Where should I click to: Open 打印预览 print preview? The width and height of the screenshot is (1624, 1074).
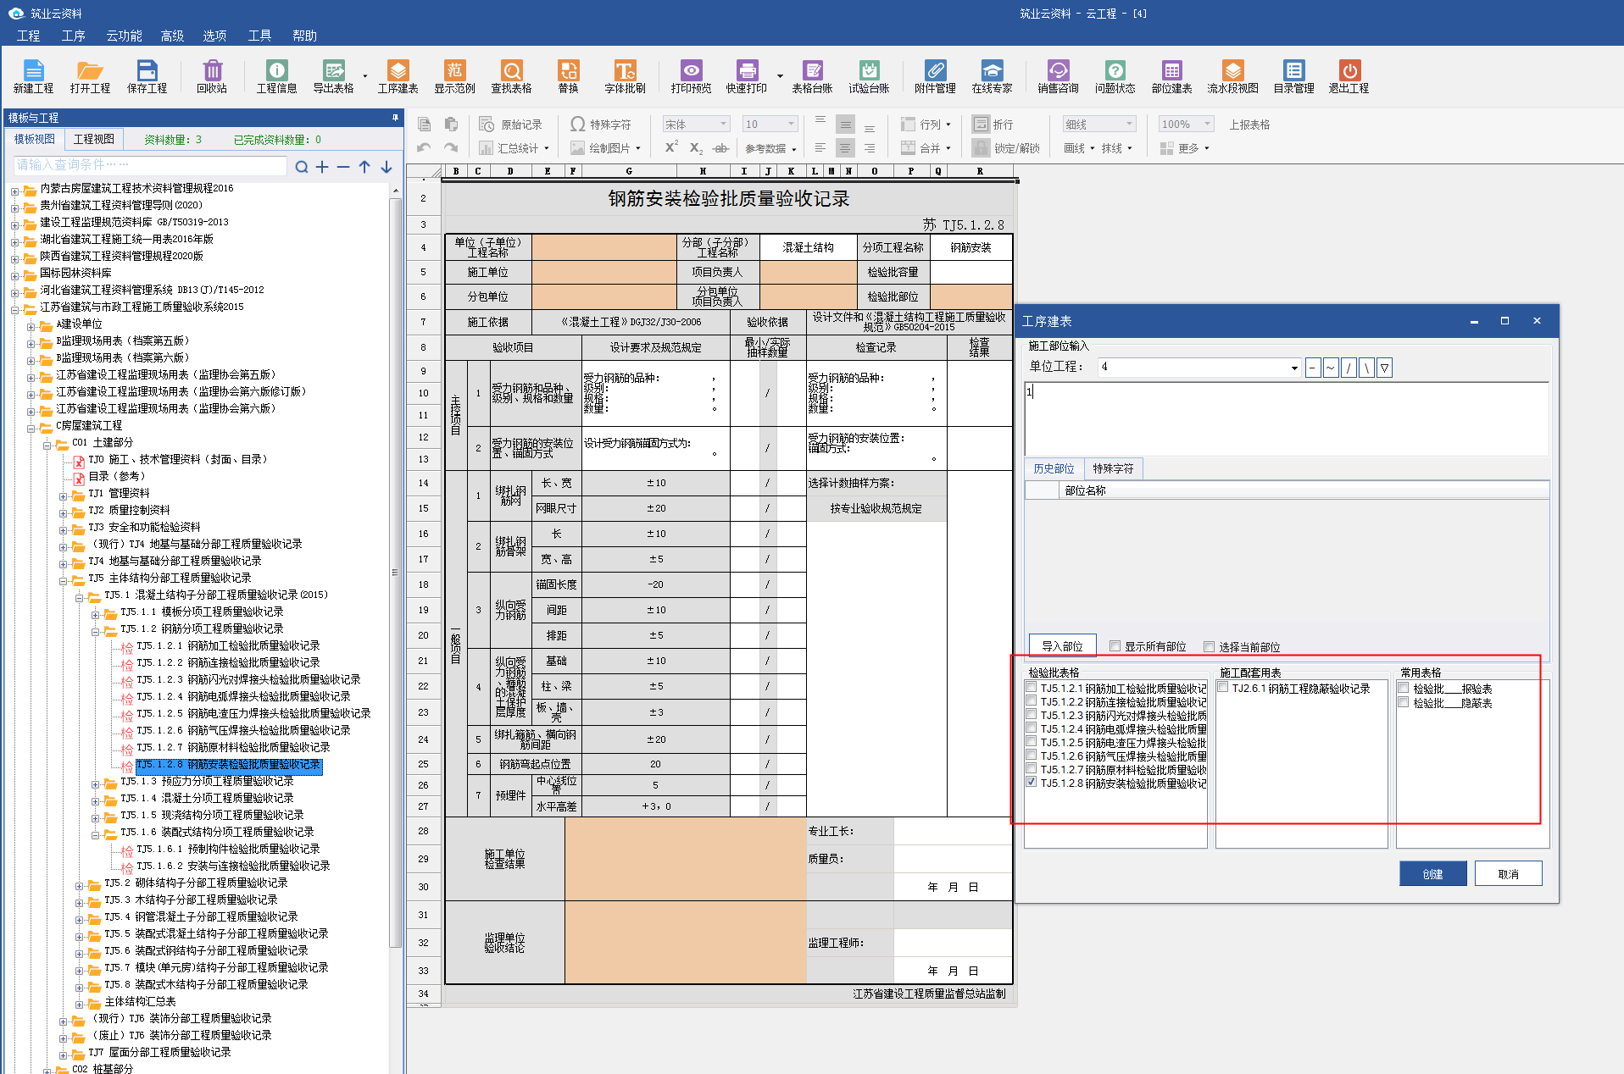pos(691,76)
